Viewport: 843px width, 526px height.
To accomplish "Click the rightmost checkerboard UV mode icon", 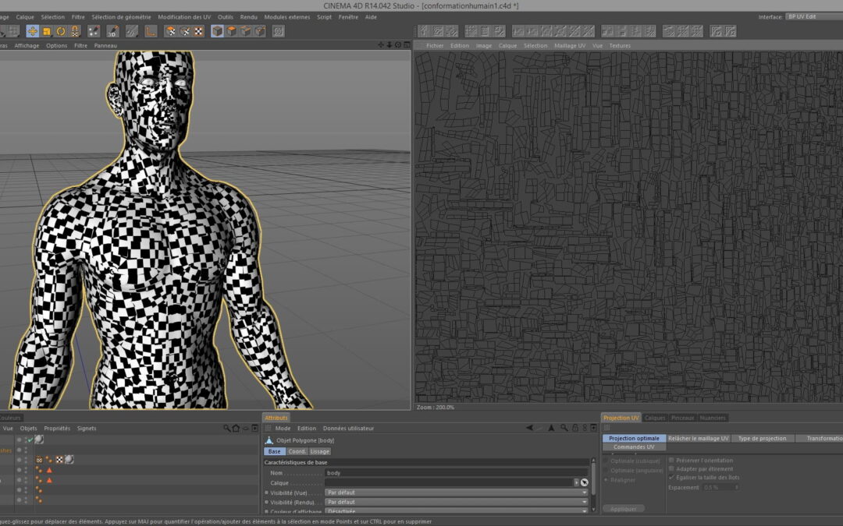I will pos(198,31).
